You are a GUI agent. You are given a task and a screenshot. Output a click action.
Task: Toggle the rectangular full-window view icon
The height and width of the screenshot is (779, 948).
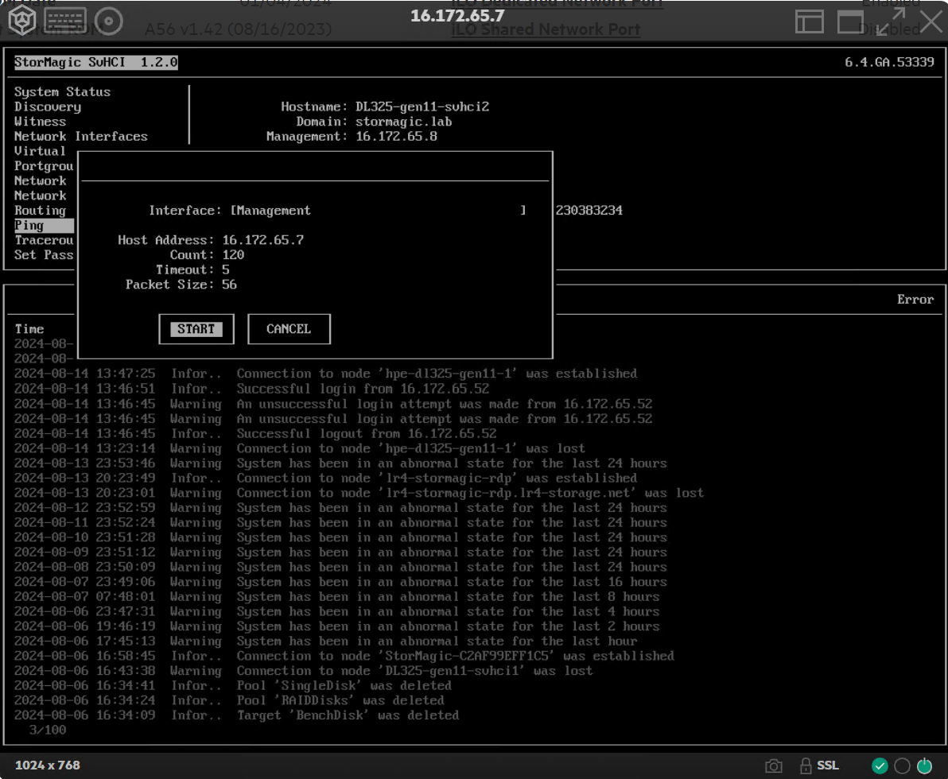pyautogui.click(x=850, y=21)
